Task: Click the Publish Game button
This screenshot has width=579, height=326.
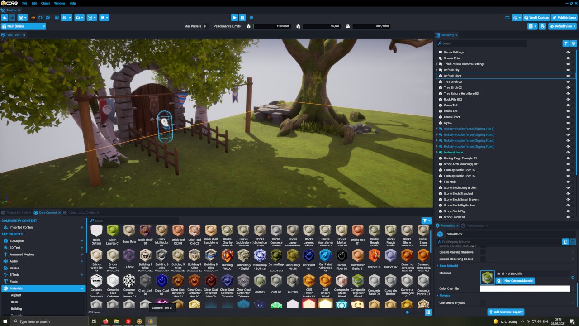Action: click(564, 18)
